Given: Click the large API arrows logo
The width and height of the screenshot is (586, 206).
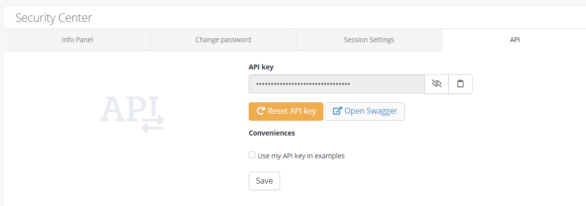Looking at the screenshot, I should [132, 114].
